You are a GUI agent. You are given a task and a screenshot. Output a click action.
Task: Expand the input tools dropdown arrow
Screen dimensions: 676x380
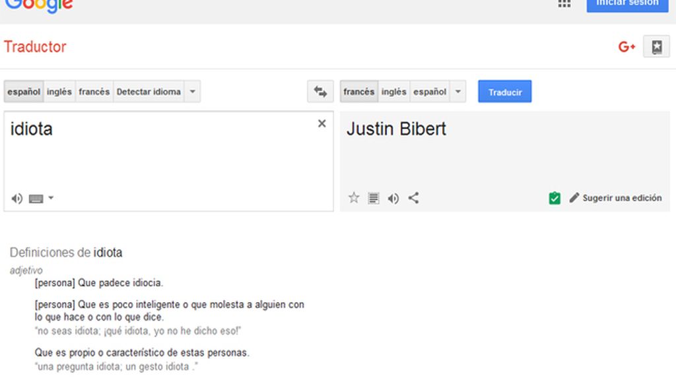(x=51, y=198)
